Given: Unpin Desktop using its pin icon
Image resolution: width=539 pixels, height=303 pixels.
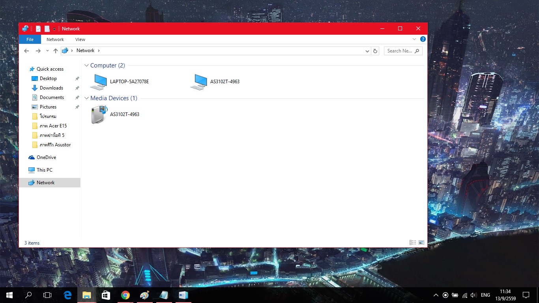Looking at the screenshot, I should [x=77, y=79].
